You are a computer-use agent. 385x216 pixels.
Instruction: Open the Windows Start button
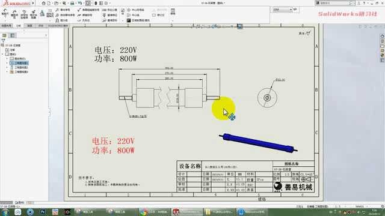point(5,212)
